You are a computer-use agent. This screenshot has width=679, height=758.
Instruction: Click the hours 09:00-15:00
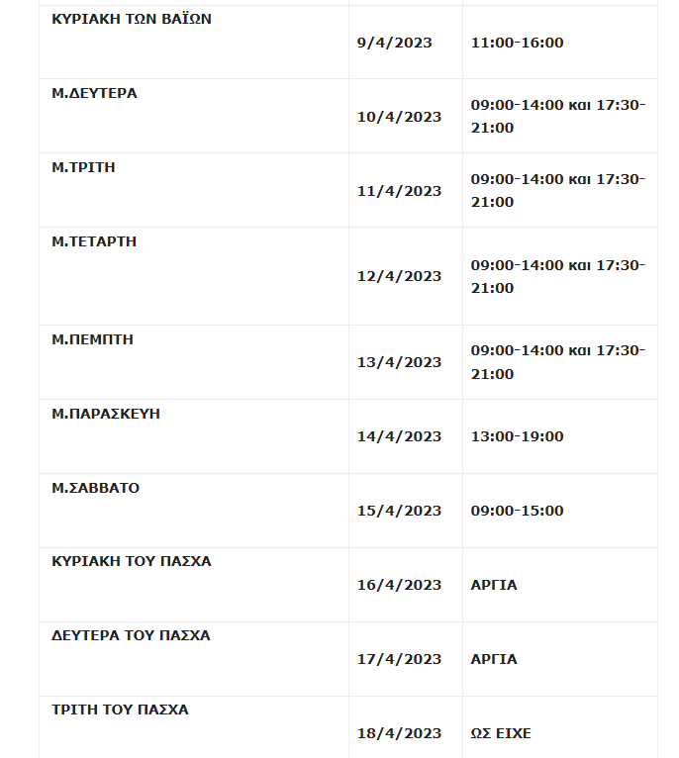(x=517, y=511)
